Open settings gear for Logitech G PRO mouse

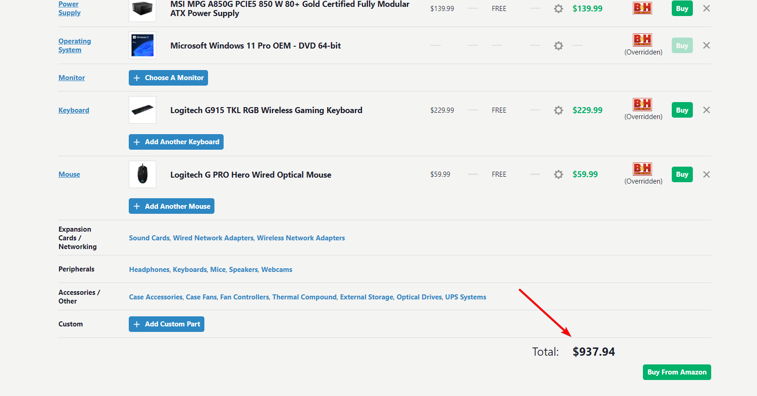558,174
